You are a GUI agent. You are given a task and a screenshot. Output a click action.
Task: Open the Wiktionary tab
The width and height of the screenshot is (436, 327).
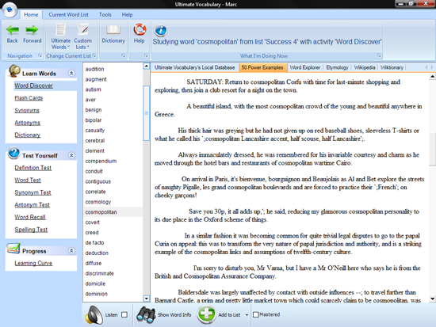point(392,67)
